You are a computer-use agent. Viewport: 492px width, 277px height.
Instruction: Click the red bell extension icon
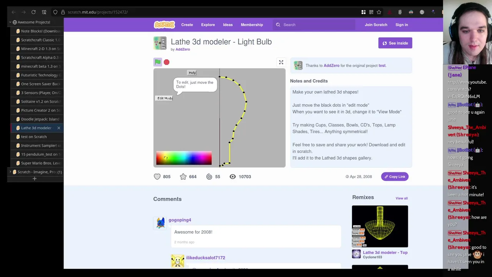389,12
